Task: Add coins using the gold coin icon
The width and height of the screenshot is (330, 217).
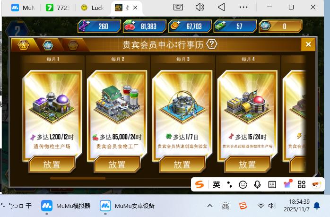Action: [x=174, y=26]
